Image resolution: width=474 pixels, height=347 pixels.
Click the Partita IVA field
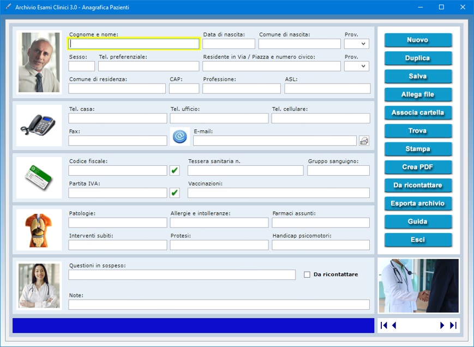click(118, 193)
